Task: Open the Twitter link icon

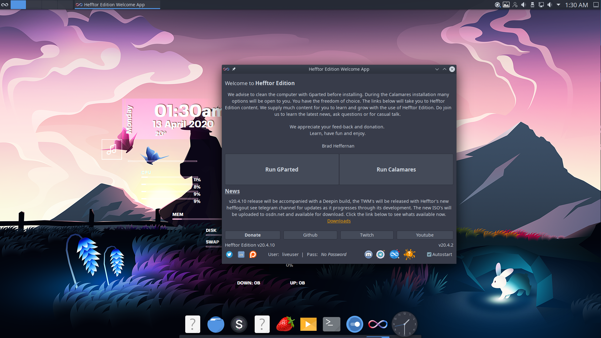Action: (229, 254)
